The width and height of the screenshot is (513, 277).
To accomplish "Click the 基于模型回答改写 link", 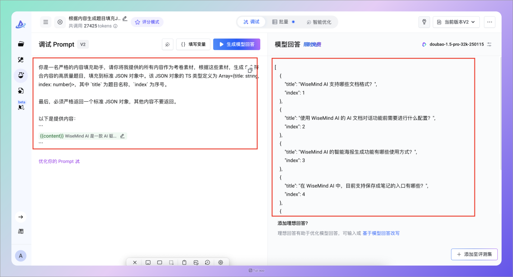I will (381, 233).
